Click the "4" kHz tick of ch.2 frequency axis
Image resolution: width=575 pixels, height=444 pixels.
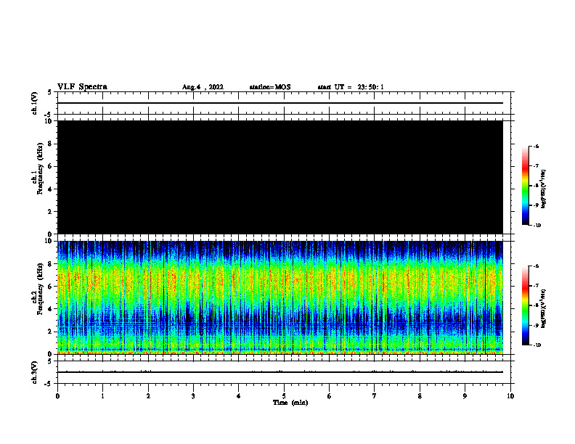pyautogui.click(x=51, y=309)
